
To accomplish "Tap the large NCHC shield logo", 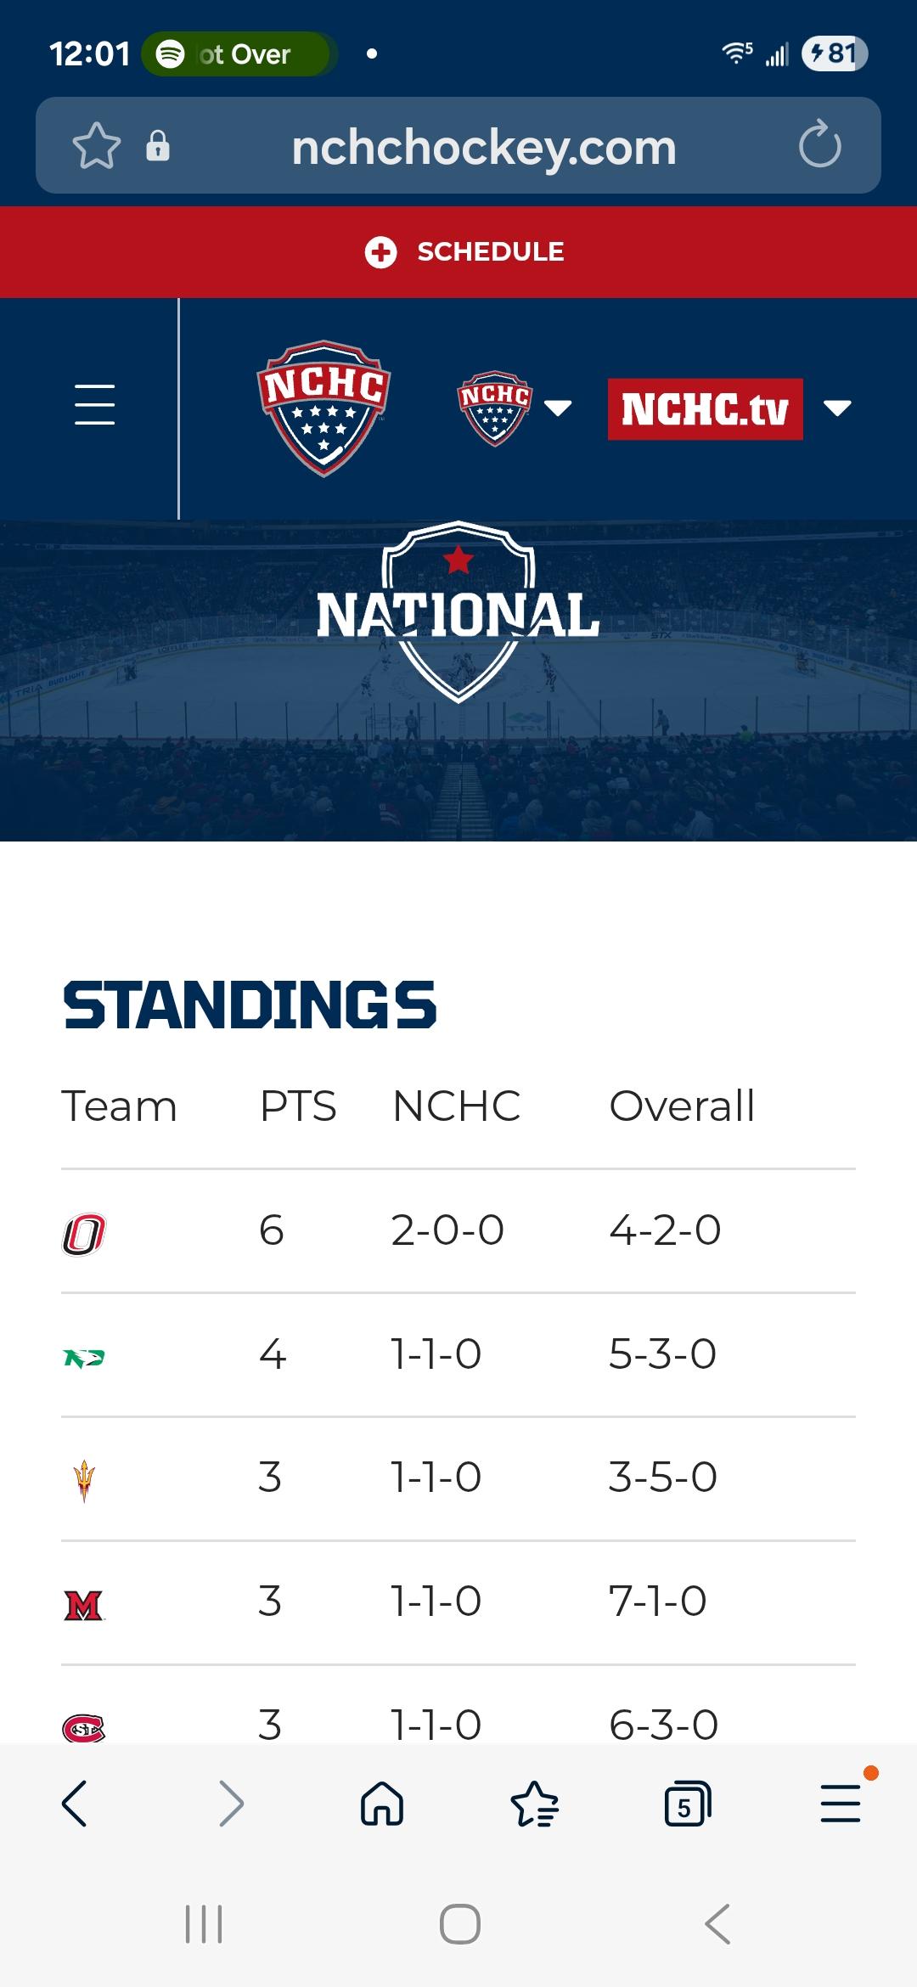I will point(323,408).
